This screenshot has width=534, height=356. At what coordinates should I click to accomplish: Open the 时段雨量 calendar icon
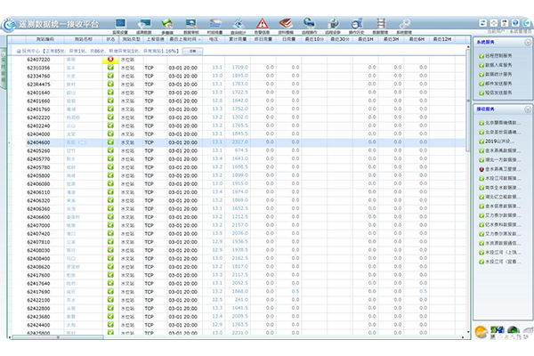(215, 24)
